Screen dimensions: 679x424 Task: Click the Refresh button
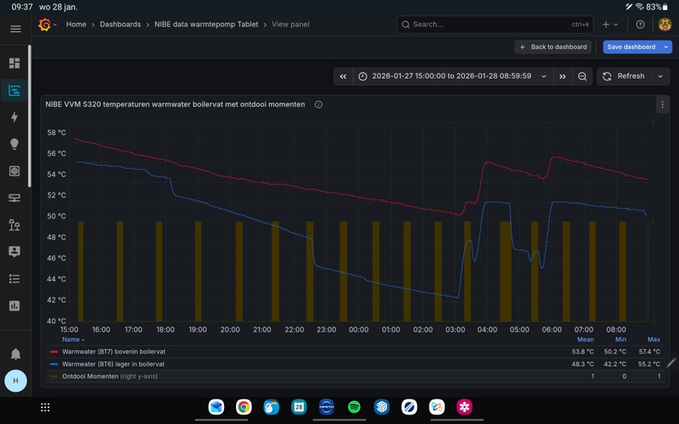tap(624, 76)
